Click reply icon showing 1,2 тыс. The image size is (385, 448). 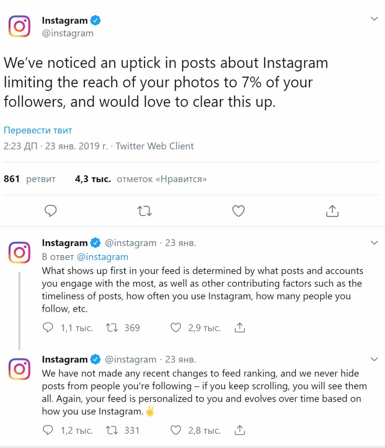[48, 430]
